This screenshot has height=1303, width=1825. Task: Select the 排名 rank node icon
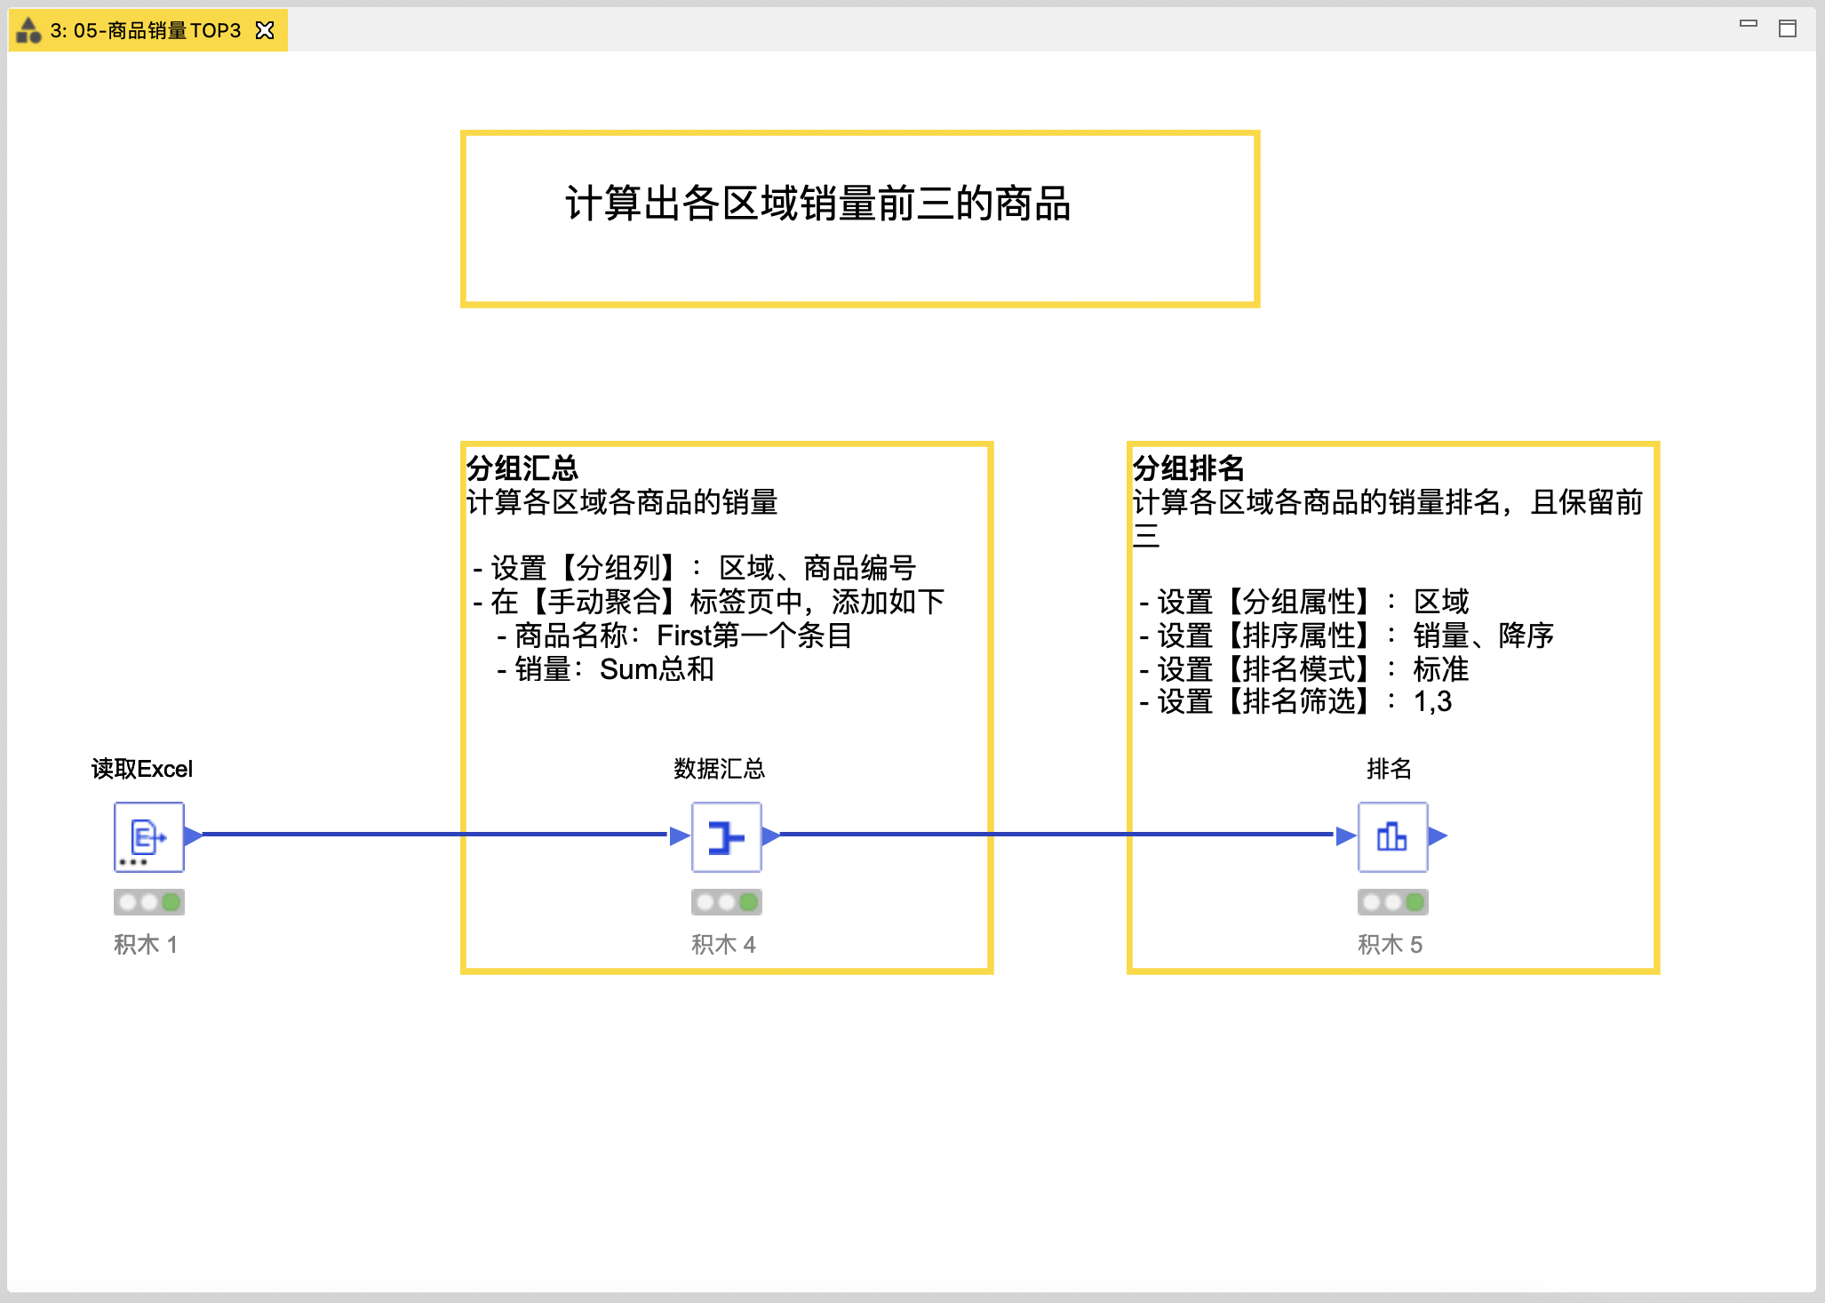(x=1392, y=836)
